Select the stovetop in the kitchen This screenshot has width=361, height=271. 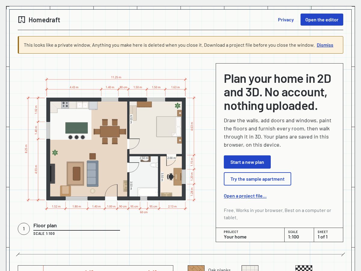tap(65, 105)
